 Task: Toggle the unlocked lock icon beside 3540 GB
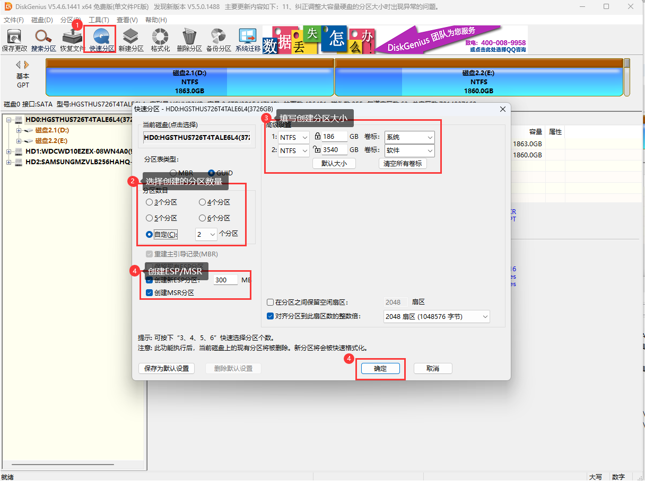(317, 150)
